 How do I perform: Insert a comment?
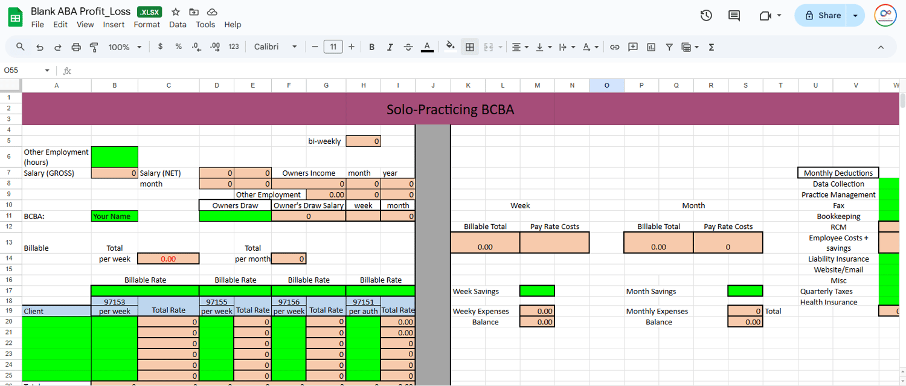[633, 47]
